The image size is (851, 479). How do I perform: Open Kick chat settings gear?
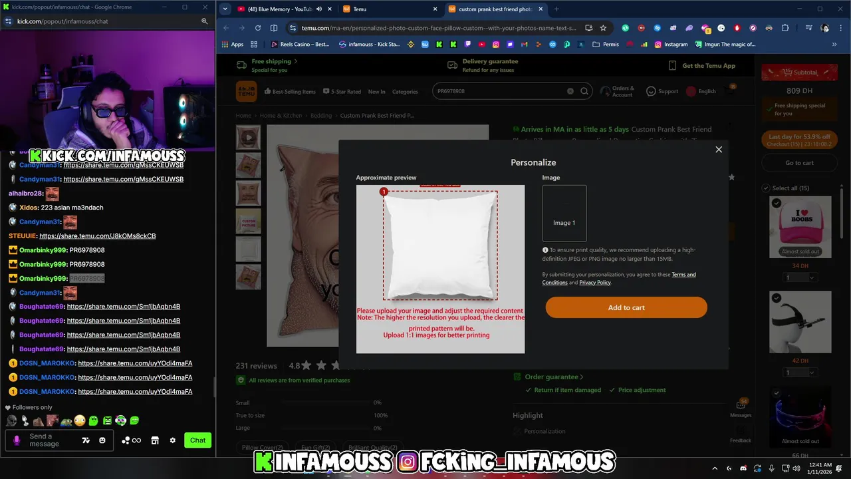tap(173, 440)
